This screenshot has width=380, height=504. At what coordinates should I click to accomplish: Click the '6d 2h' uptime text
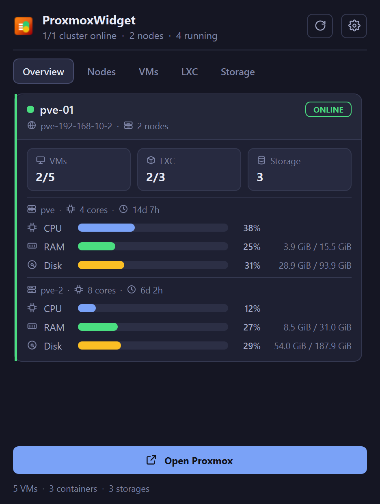pos(151,290)
